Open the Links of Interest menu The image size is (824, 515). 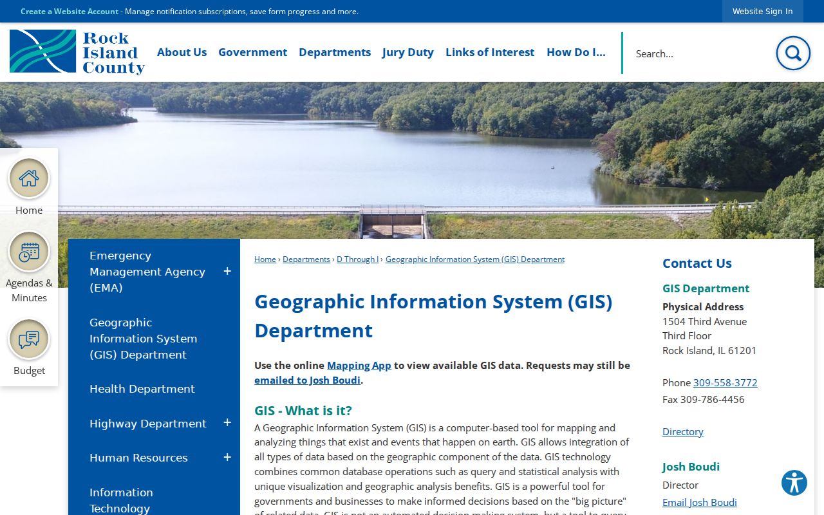(x=490, y=52)
